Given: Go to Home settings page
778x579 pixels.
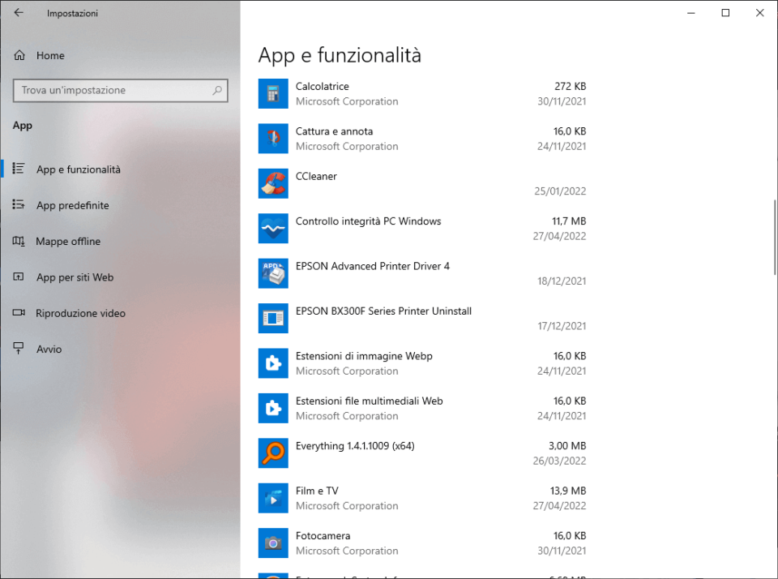Looking at the screenshot, I should [121, 56].
